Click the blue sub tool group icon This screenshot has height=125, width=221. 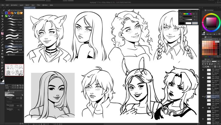tap(6, 13)
